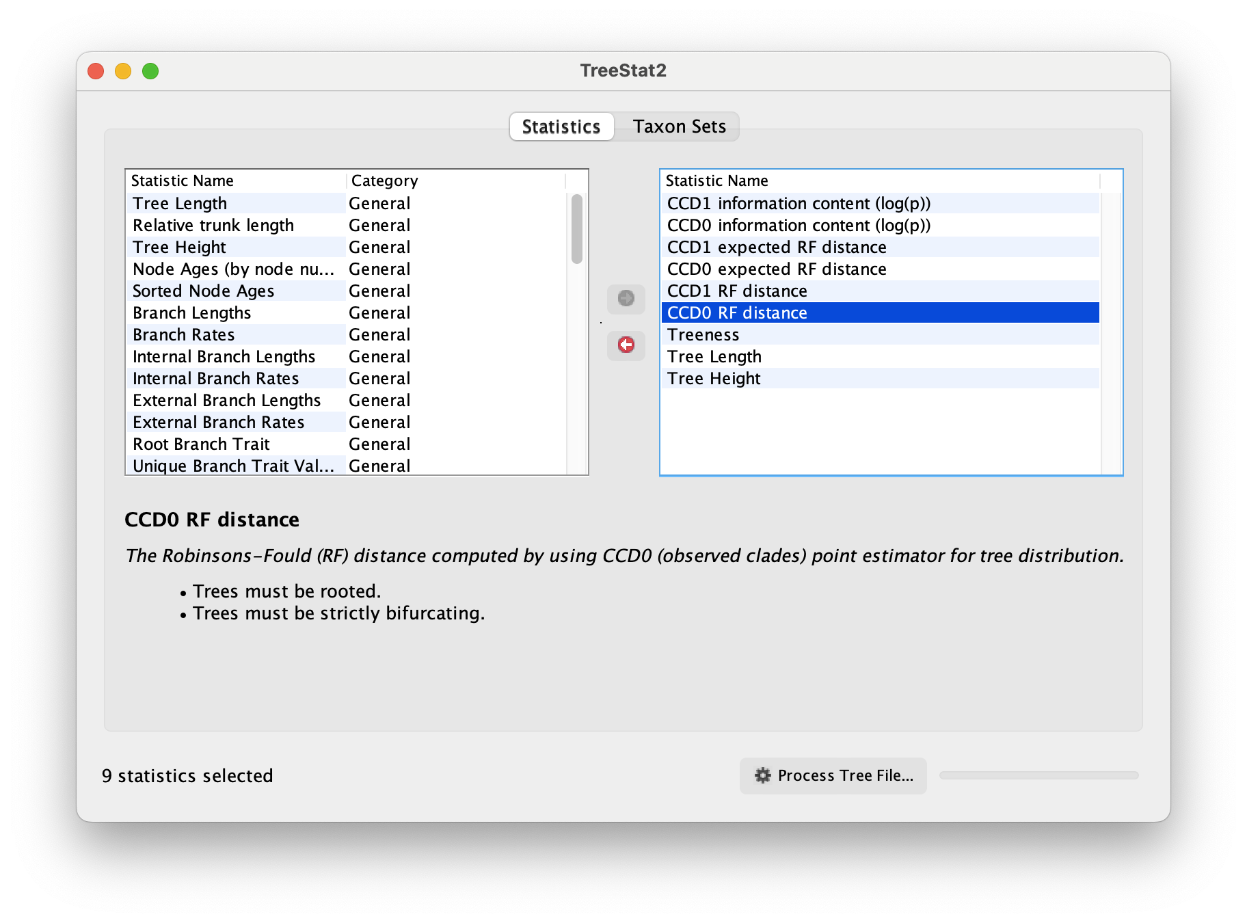Switch to the Taxon Sets tab

point(679,126)
